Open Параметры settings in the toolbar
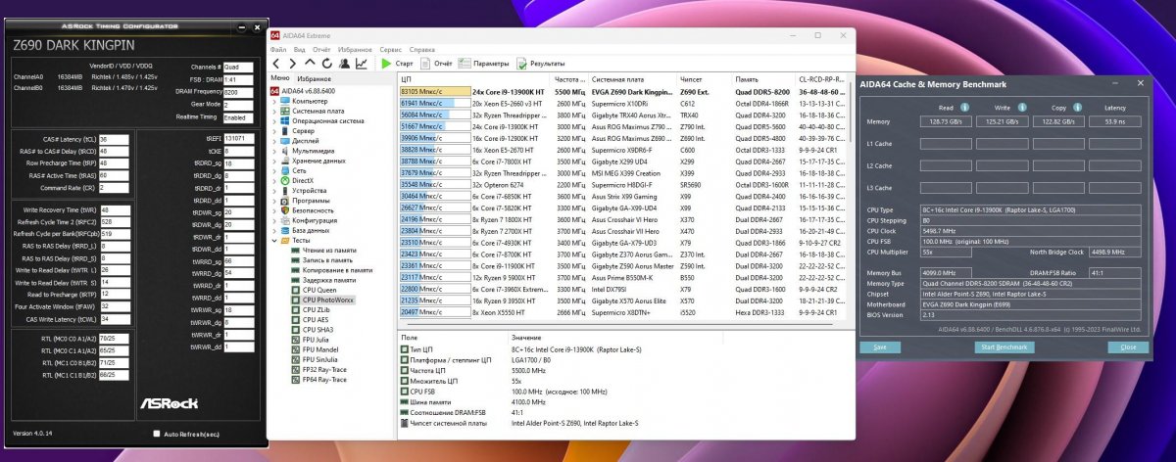 485,64
